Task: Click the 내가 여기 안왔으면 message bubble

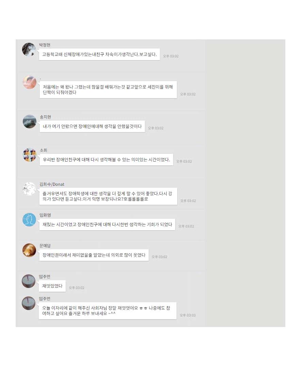Action: (x=92, y=126)
